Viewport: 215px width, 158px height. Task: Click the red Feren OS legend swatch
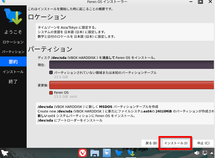51,93
